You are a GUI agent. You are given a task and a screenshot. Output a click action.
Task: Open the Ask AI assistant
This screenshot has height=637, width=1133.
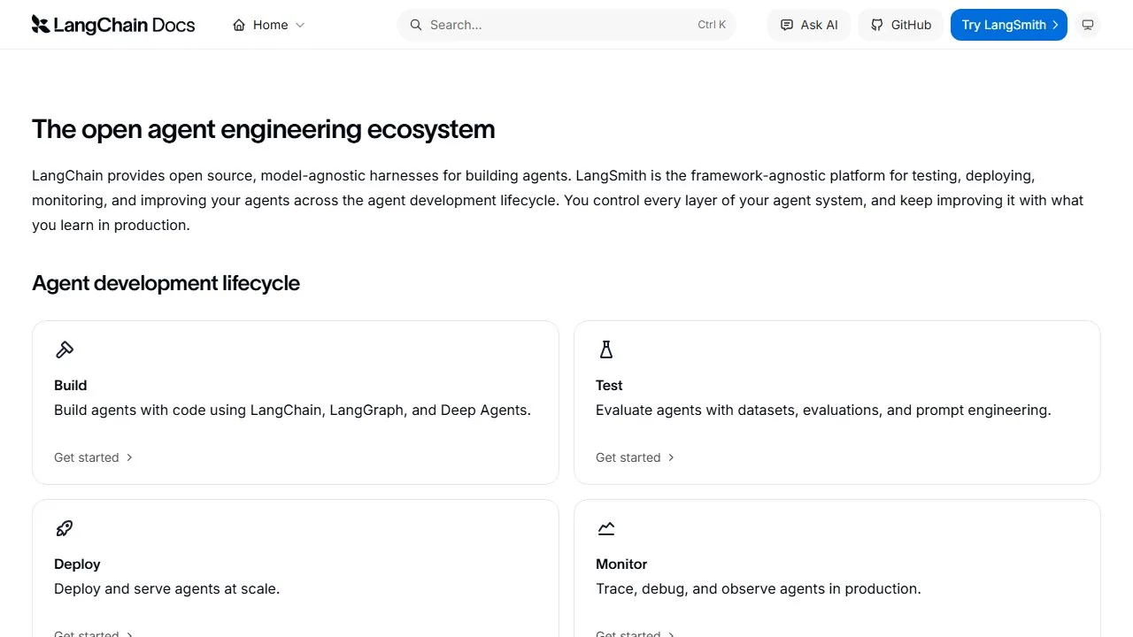click(x=809, y=25)
